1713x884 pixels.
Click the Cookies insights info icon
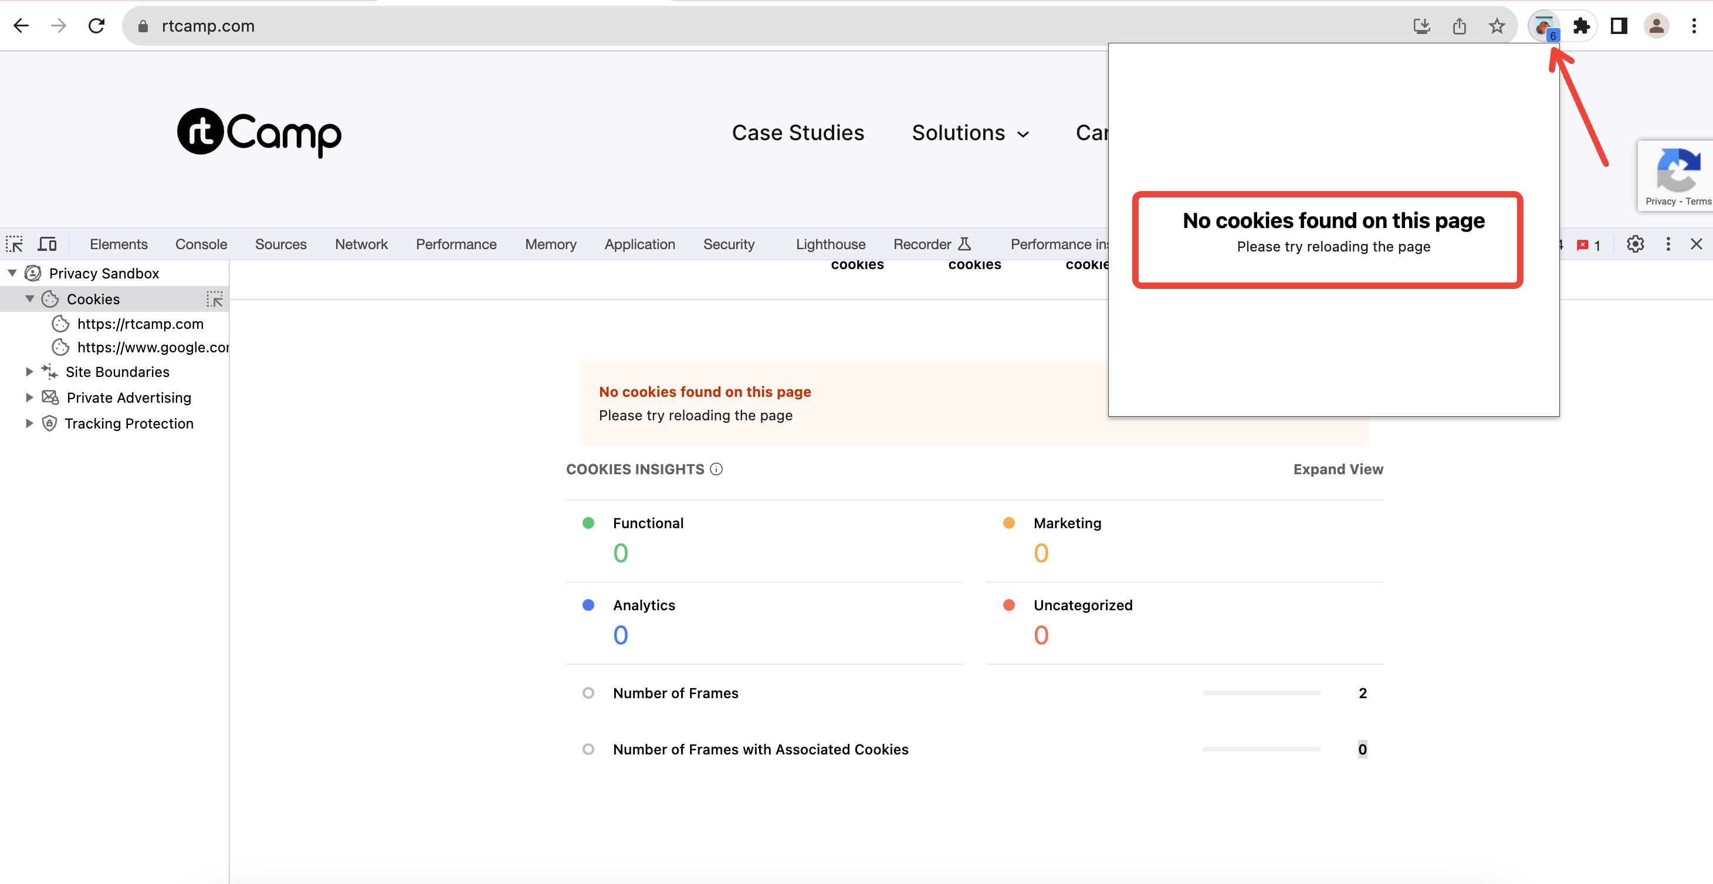pyautogui.click(x=716, y=468)
